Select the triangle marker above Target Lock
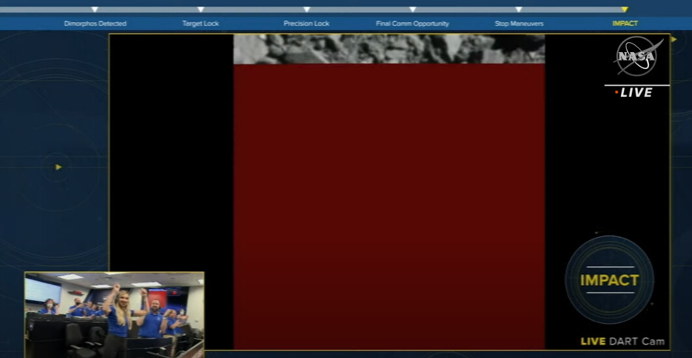The height and width of the screenshot is (358, 692). pos(200,10)
